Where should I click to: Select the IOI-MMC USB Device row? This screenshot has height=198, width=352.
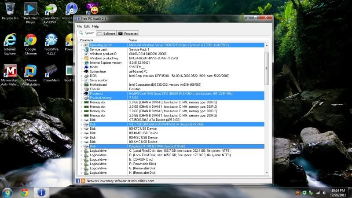[x=172, y=133]
